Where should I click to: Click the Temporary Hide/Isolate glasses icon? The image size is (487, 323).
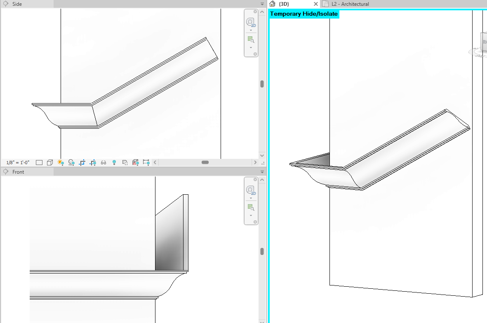point(104,162)
